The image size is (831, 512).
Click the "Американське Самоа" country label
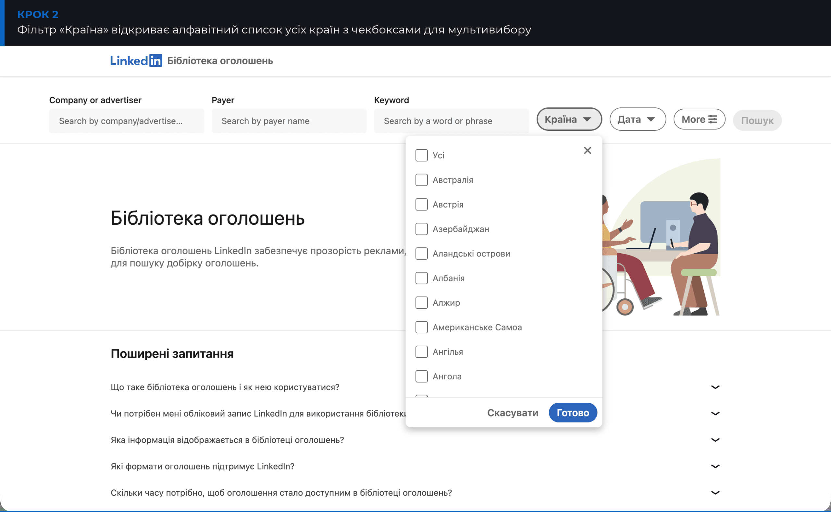[477, 327]
